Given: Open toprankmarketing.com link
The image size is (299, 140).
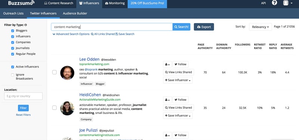Looking at the screenshot, I should pyautogui.click(x=94, y=64).
